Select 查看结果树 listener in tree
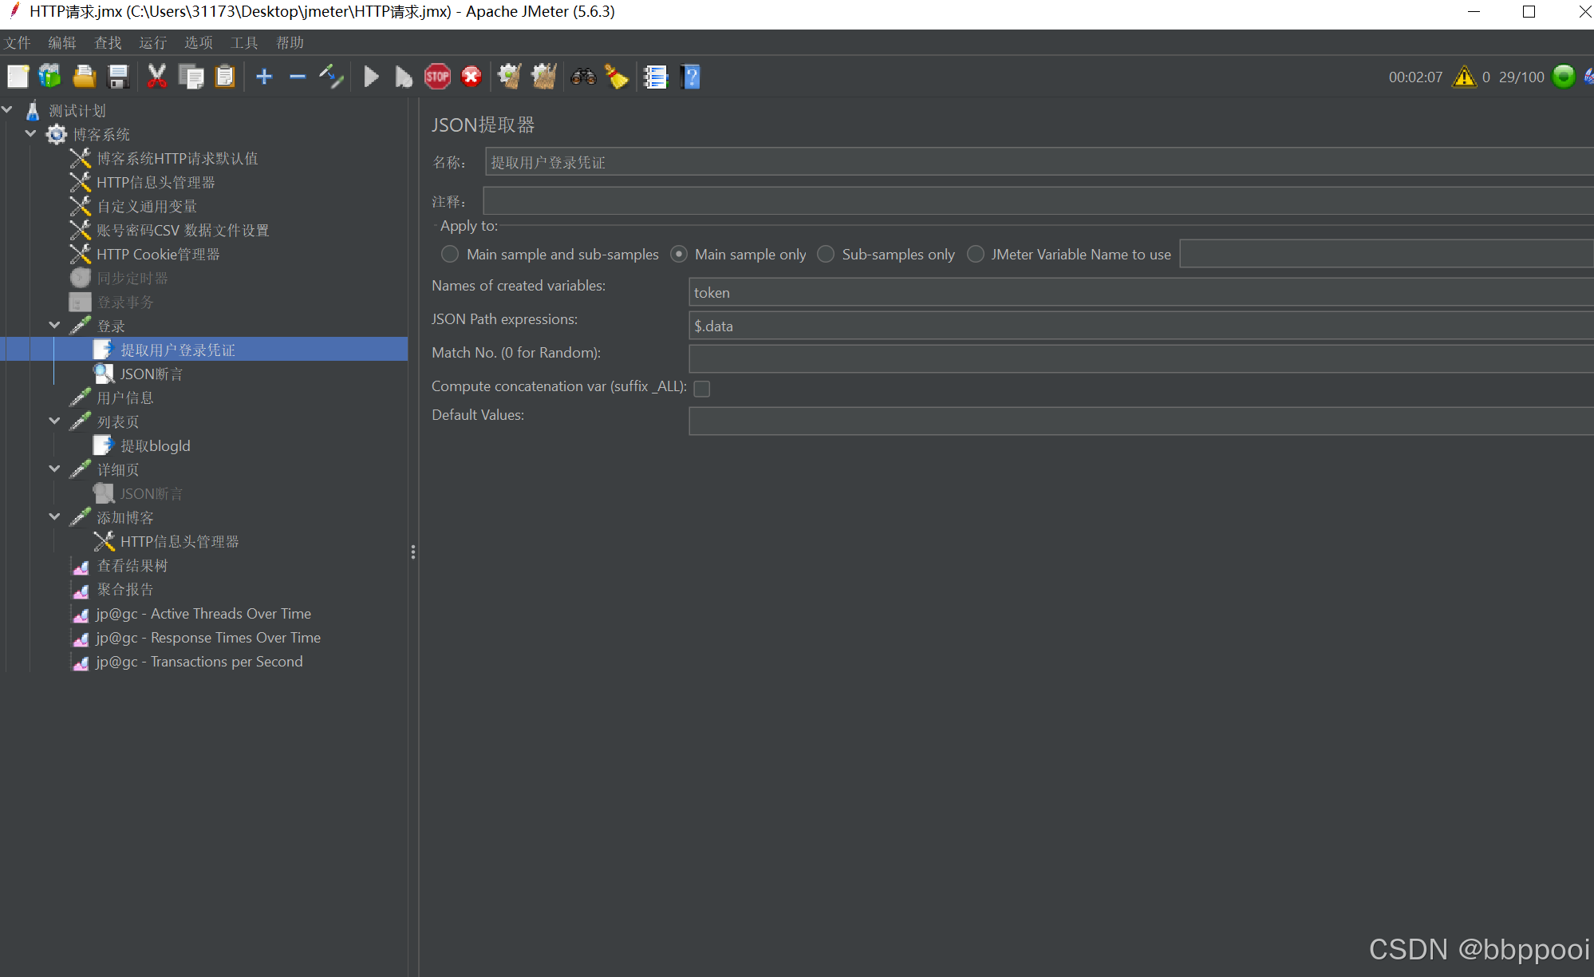The width and height of the screenshot is (1594, 977). [x=132, y=566]
